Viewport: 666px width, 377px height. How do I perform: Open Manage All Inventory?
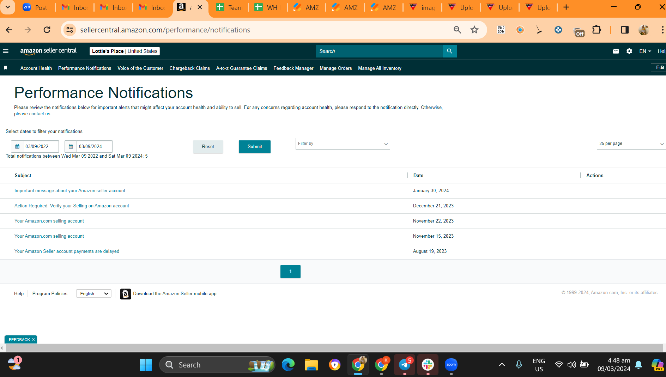pyautogui.click(x=380, y=68)
